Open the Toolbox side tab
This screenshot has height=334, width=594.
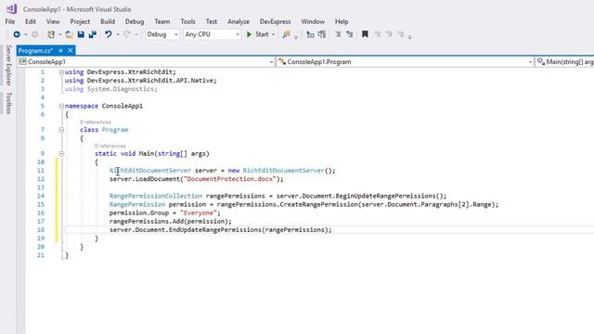click(x=8, y=103)
